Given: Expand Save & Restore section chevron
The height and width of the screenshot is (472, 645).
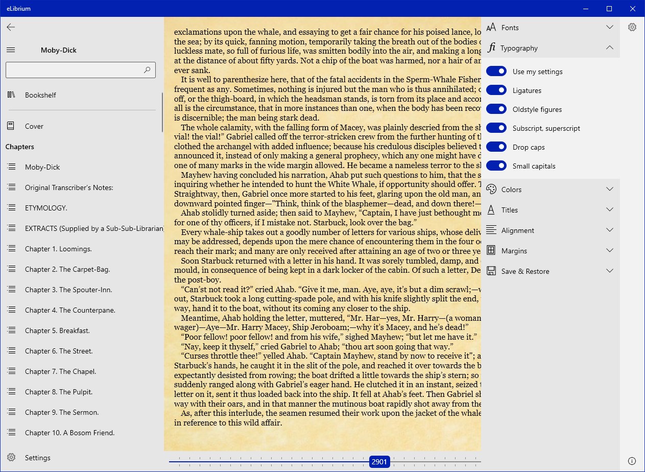Looking at the screenshot, I should (609, 271).
